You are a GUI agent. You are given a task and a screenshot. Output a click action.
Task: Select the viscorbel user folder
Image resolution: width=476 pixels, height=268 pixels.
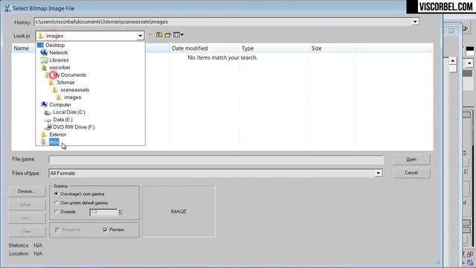pos(59,68)
